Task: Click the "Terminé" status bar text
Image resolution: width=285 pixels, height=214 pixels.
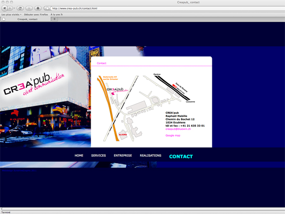Action: [x=6, y=213]
